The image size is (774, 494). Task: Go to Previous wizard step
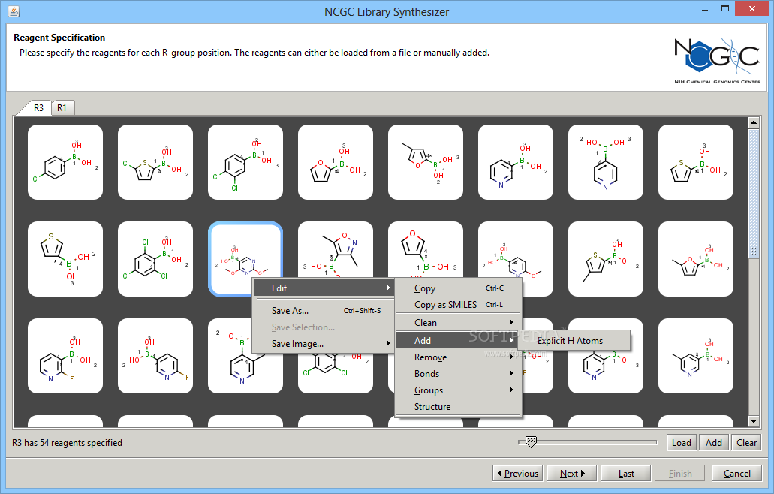pyautogui.click(x=517, y=473)
